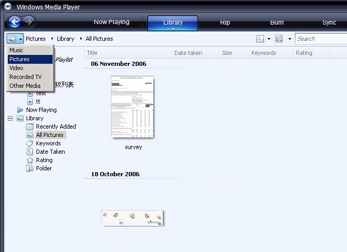Click the blue Back arrow button
The image size is (347, 252).
15,22
